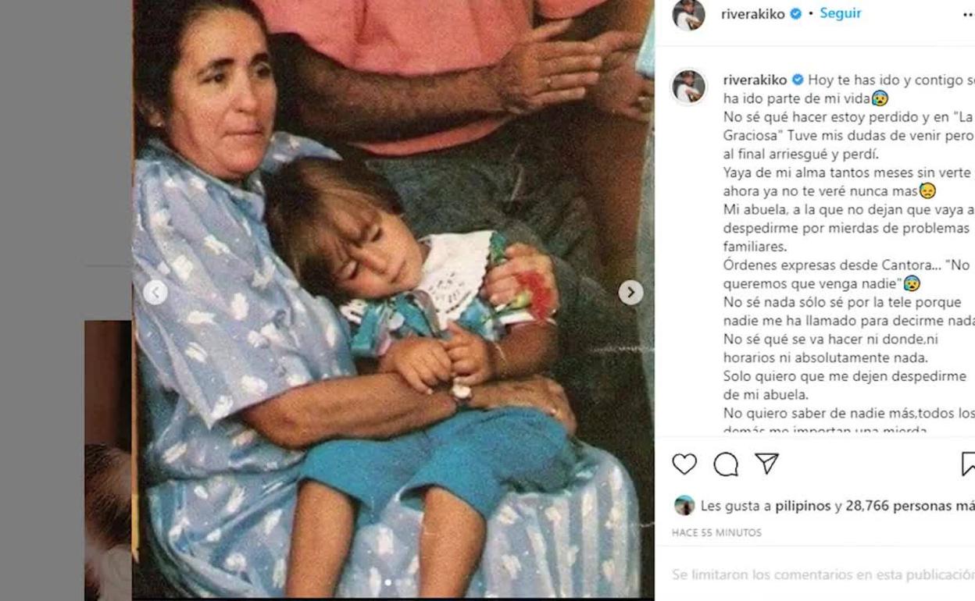
Task: Click the verified badge beside header username
Action: click(x=796, y=14)
